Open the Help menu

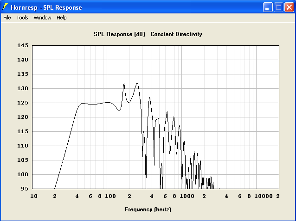pyautogui.click(x=62, y=18)
